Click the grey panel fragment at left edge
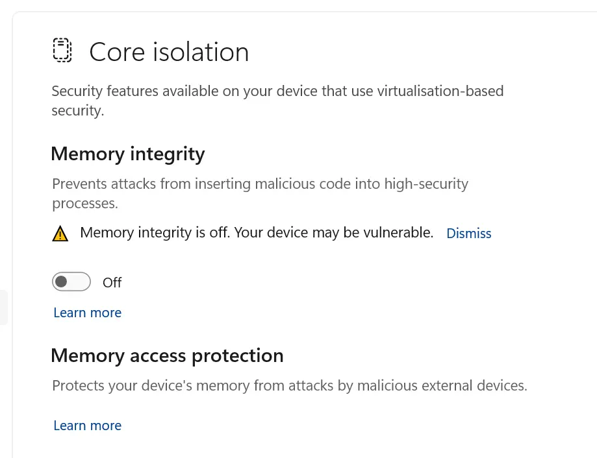 tap(4, 307)
